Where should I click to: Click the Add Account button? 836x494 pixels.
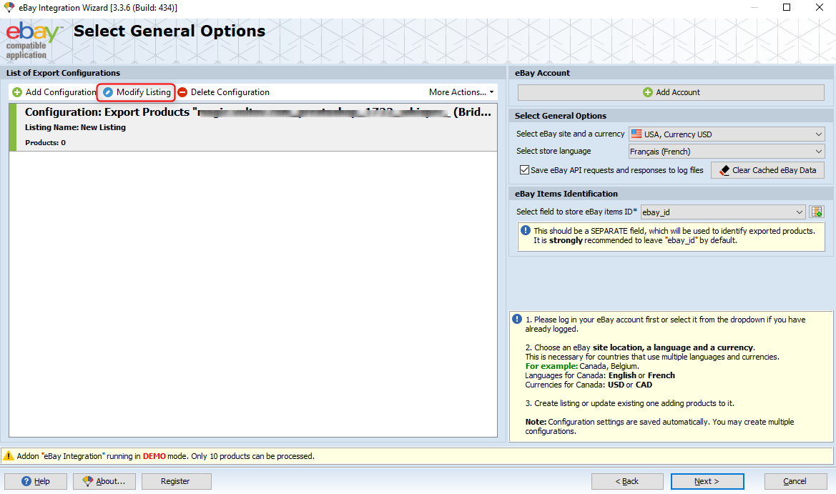[x=671, y=92]
